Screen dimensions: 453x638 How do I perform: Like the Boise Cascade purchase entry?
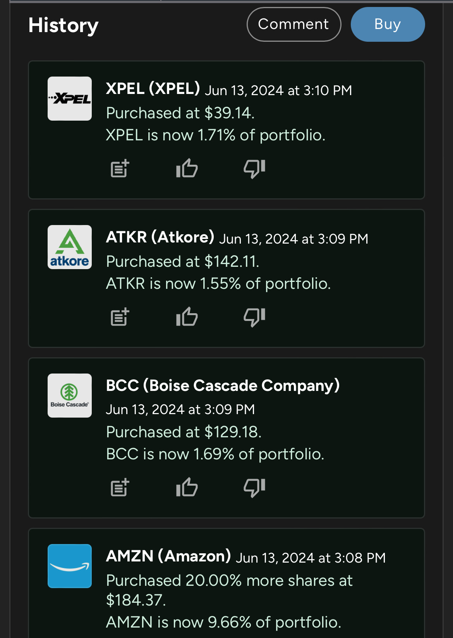pos(187,488)
